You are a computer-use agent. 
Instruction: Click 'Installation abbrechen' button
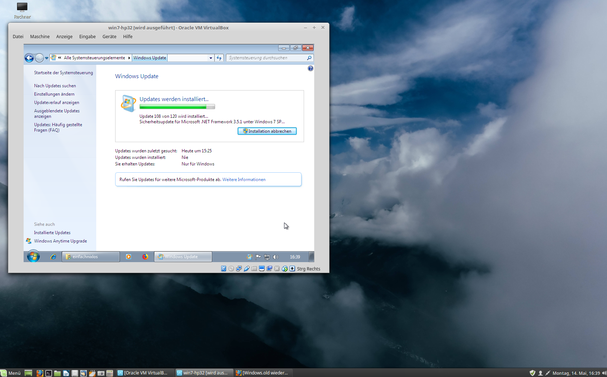(267, 131)
